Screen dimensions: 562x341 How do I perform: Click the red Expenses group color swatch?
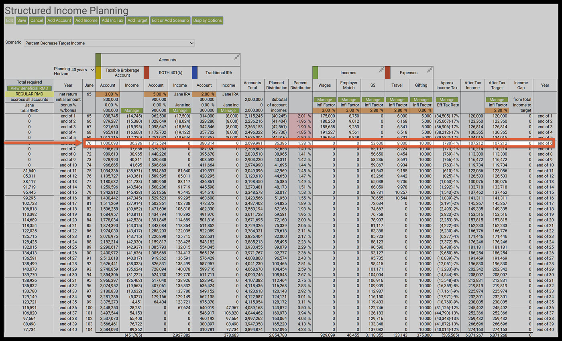(387, 73)
